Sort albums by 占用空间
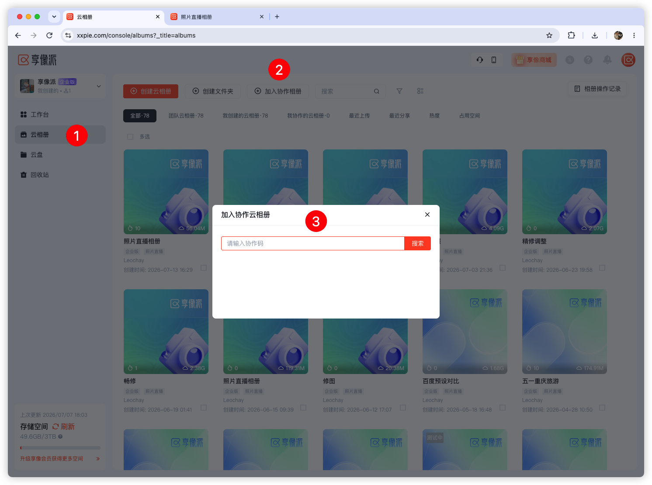This screenshot has height=485, width=652. click(469, 116)
